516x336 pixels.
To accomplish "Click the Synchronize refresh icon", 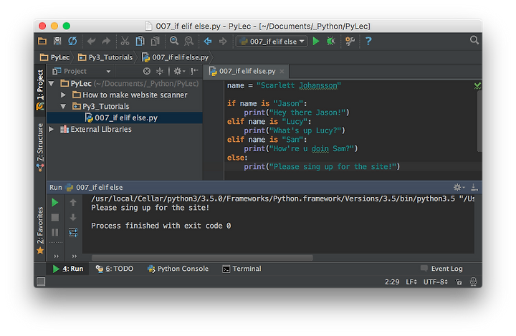I will pyautogui.click(x=72, y=41).
